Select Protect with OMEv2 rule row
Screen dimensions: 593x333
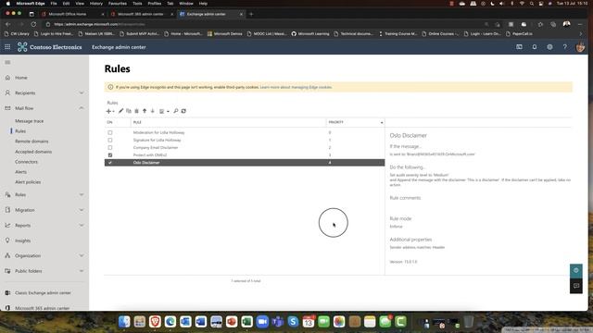coord(245,155)
